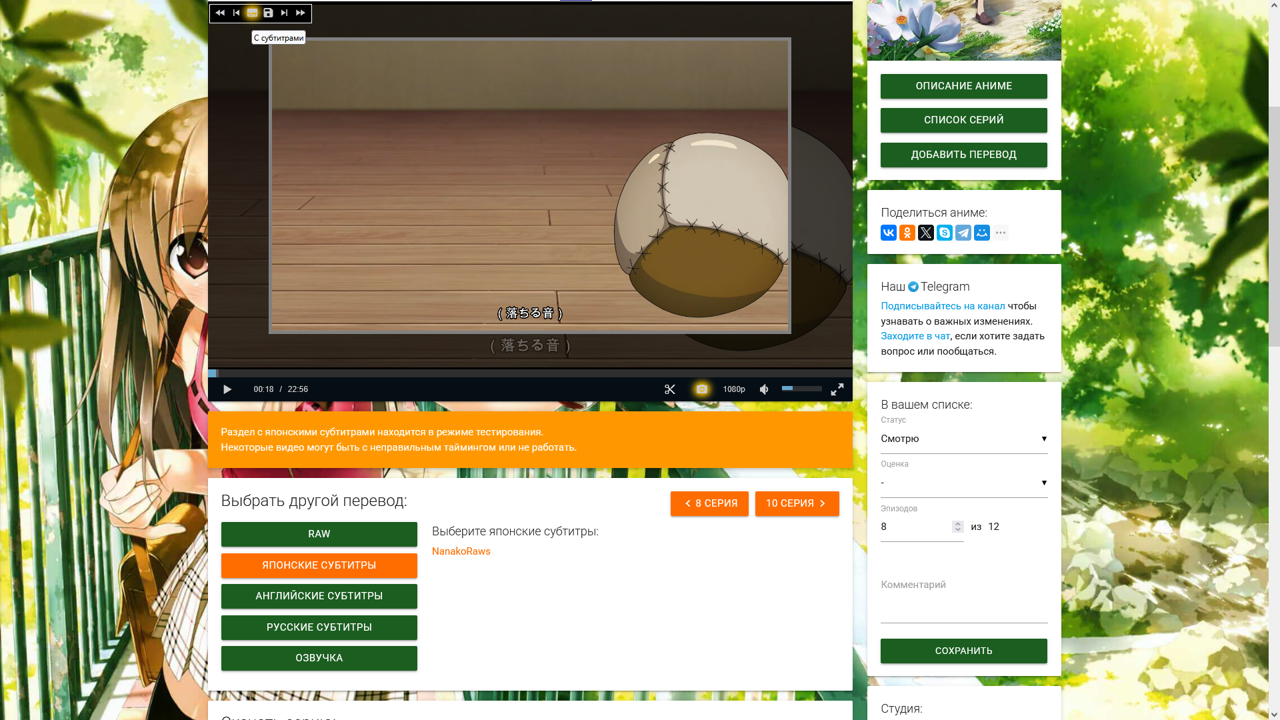Image resolution: width=1280 pixels, height=720 pixels.
Task: Toggle the subtitles button in player
Action: [252, 13]
